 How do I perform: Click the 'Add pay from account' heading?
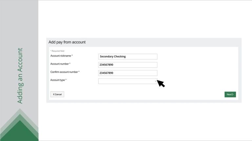click(67, 42)
